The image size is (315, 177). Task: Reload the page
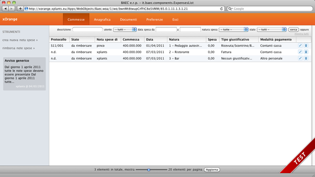(221, 9)
